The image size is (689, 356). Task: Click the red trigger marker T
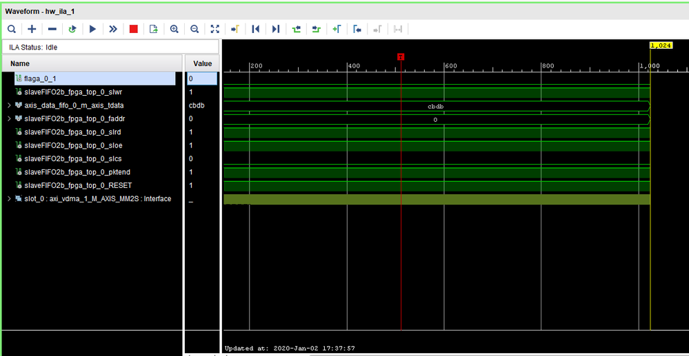[401, 57]
